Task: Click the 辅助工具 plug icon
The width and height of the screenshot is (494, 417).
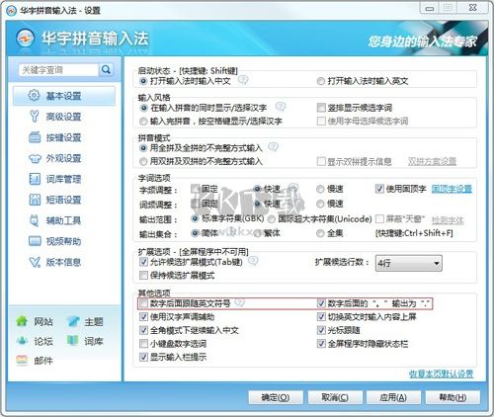Action: [35, 220]
